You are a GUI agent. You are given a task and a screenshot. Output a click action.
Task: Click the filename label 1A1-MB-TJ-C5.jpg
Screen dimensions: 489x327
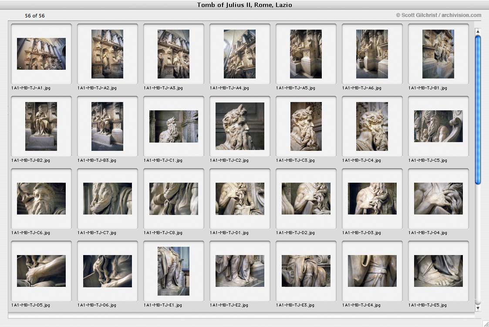click(x=428, y=160)
